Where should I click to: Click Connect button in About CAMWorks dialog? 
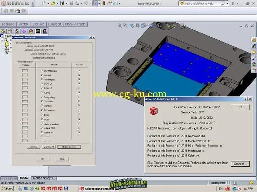240,164
